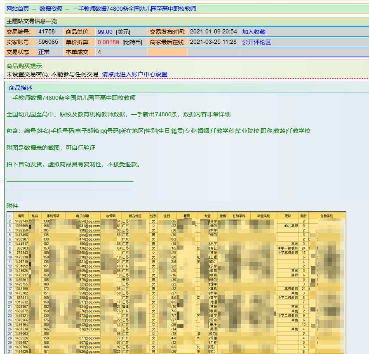Select the 99.00 USD price value
The width and height of the screenshot is (369, 354).
(x=105, y=32)
